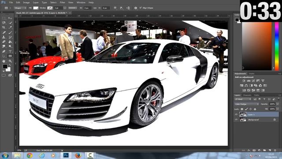Open the tool preset picker arrow
This screenshot has width=282, height=159.
pos(10,8)
